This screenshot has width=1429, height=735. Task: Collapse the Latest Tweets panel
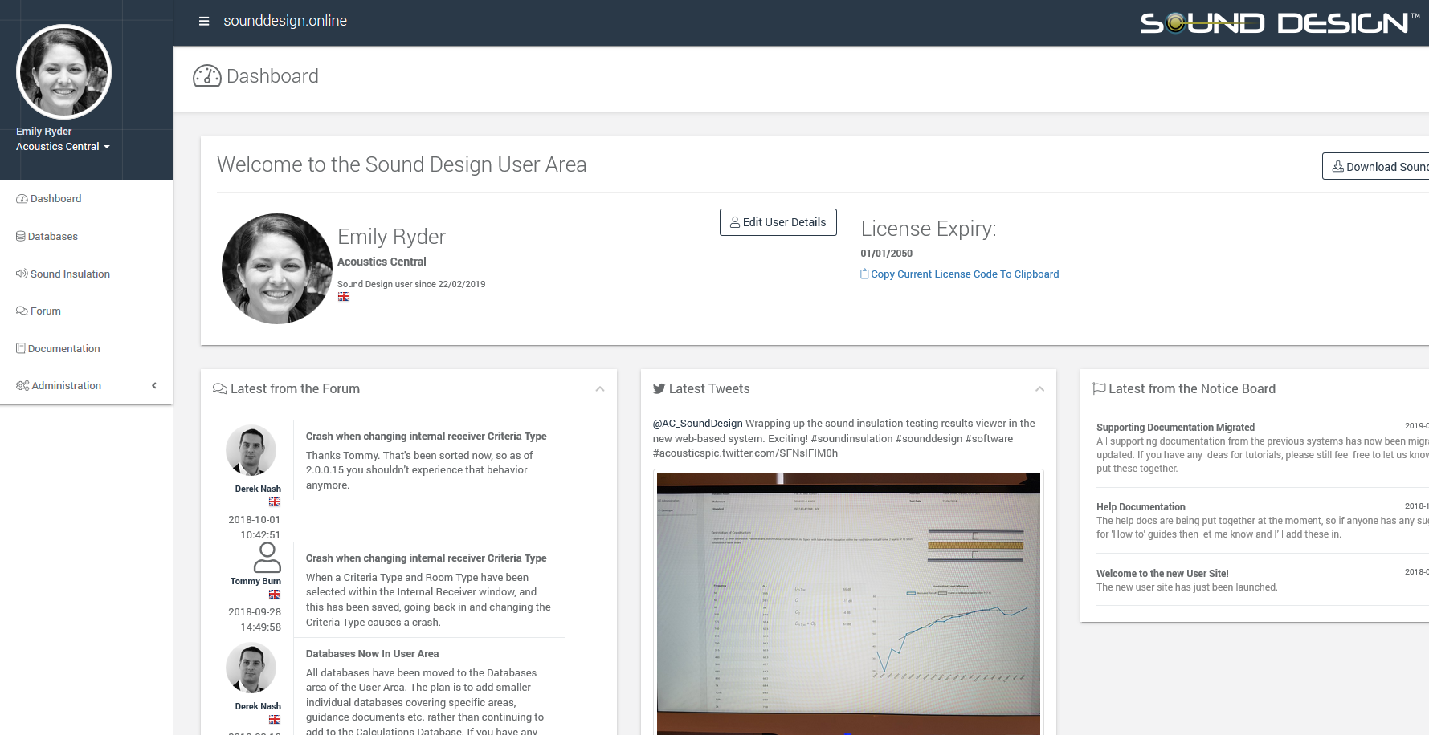1039,389
